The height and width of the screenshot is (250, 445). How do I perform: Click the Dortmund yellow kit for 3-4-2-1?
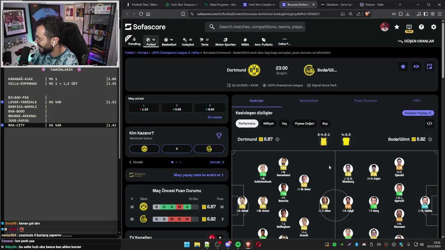pos(324,141)
